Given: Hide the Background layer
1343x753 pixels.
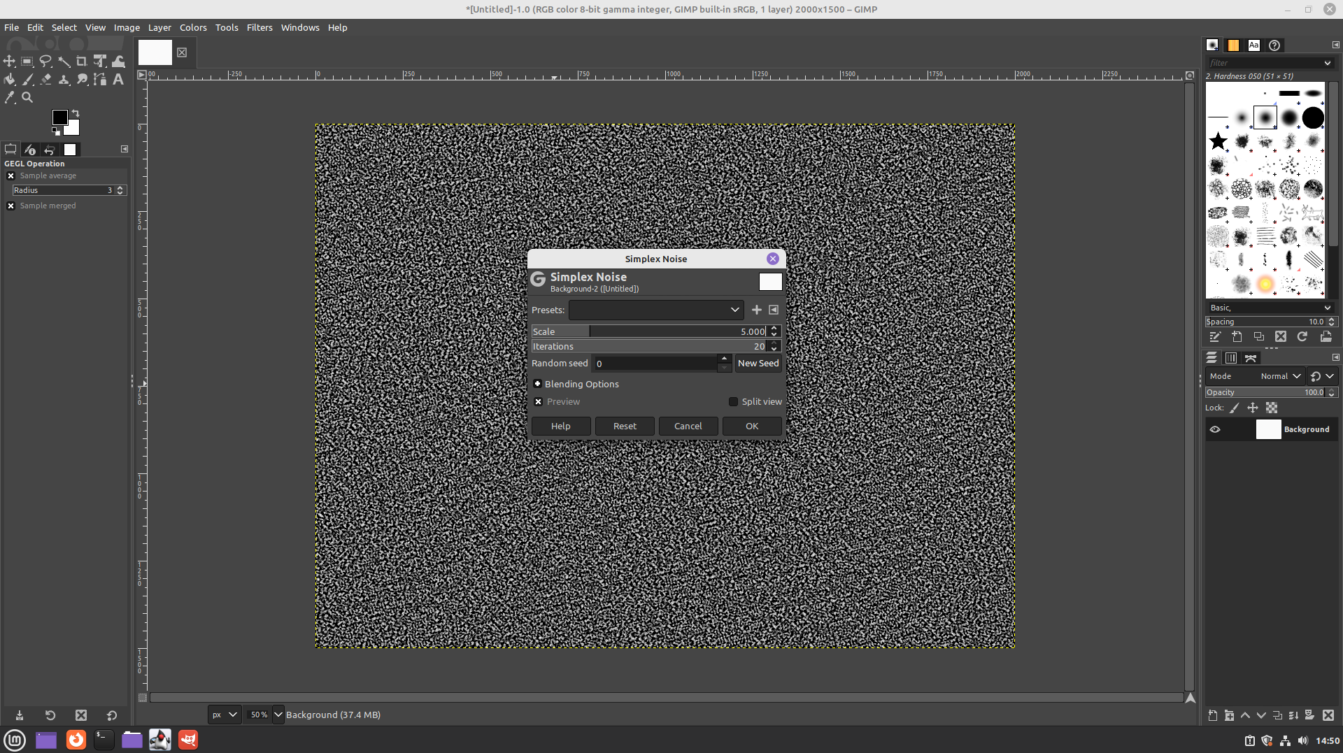Looking at the screenshot, I should (1215, 430).
